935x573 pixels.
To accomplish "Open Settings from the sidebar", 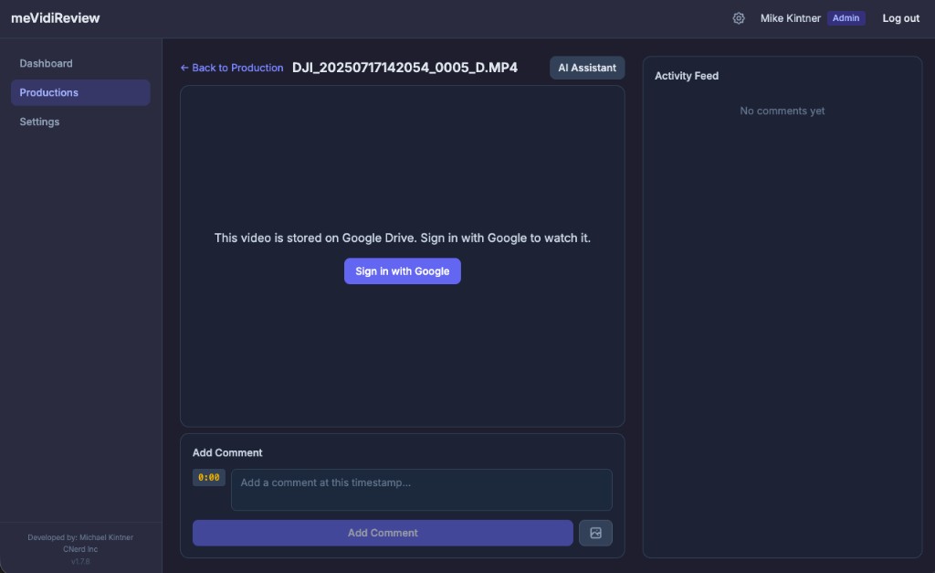I will [x=39, y=122].
